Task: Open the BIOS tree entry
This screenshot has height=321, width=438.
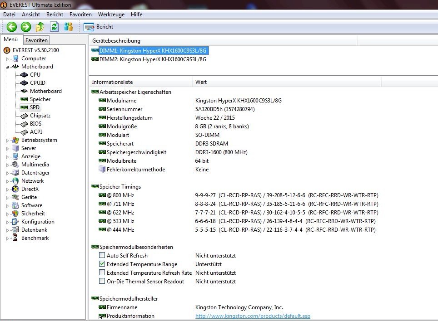Action: [x=35, y=124]
